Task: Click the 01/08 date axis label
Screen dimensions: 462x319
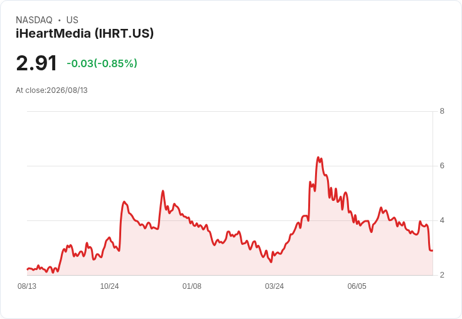Action: tap(192, 286)
